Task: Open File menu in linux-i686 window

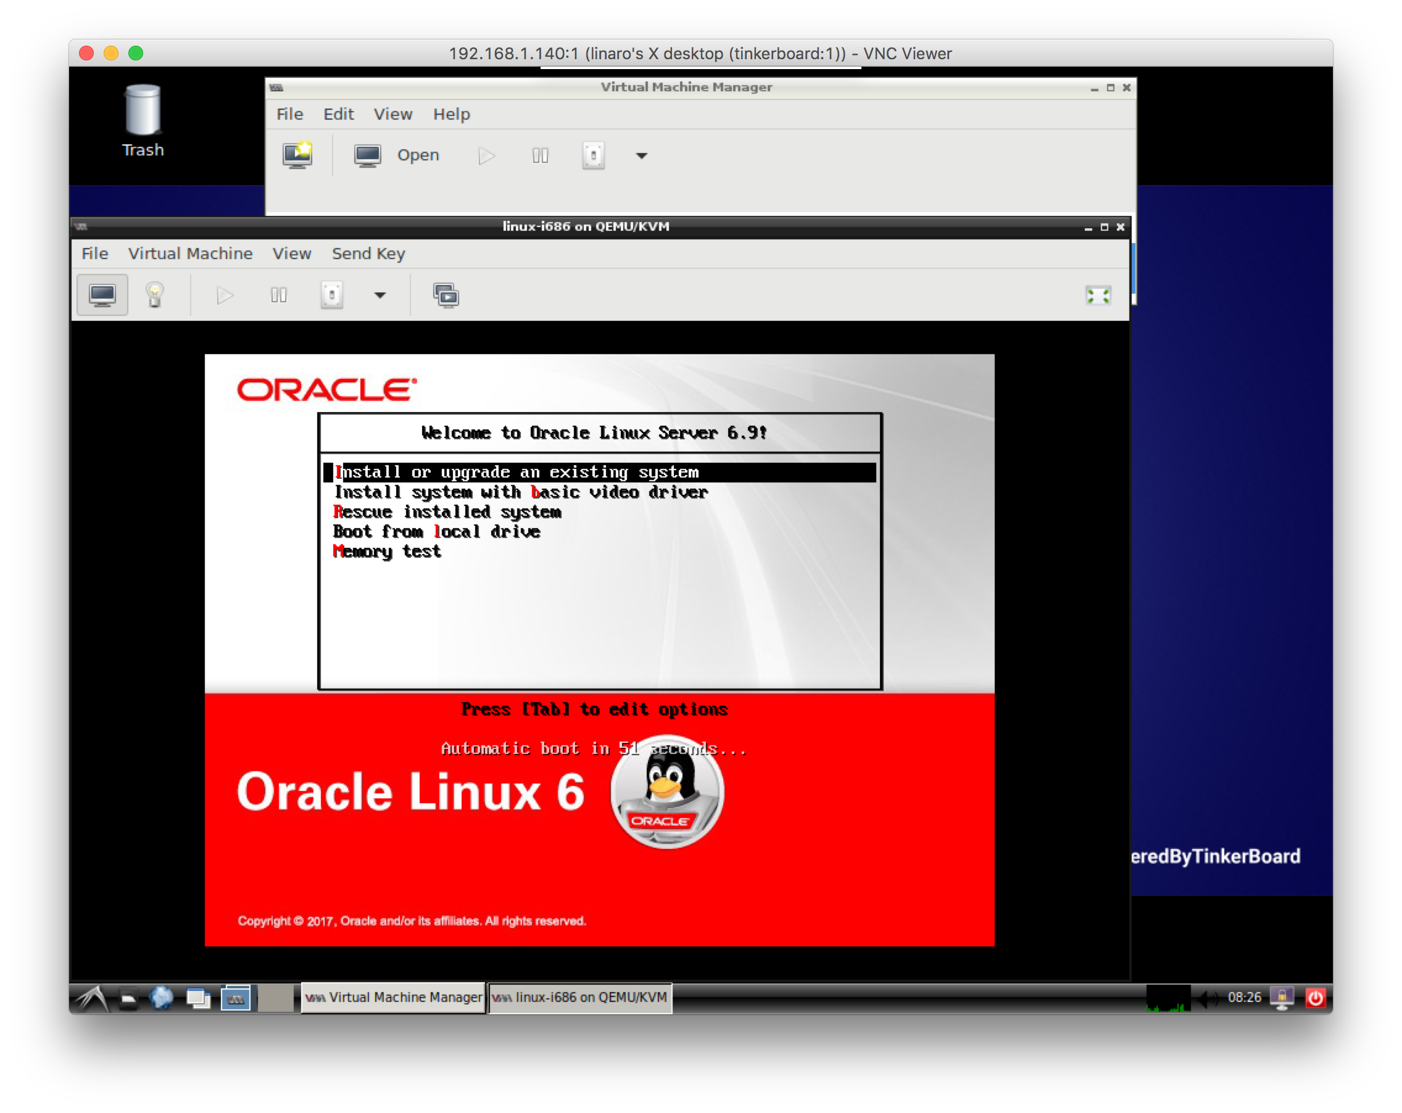Action: pyautogui.click(x=95, y=254)
